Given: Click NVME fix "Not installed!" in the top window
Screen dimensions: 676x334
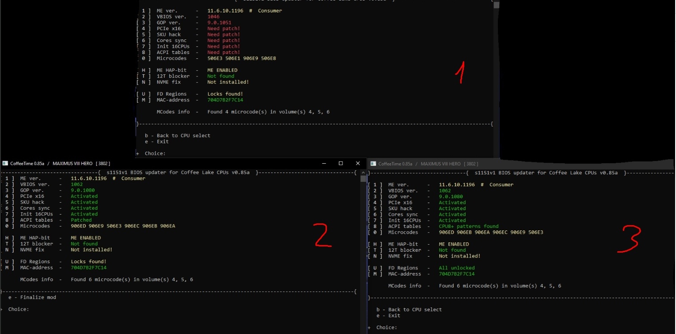Looking at the screenshot, I should tap(228, 82).
